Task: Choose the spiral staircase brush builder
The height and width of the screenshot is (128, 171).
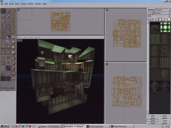Action: tap(13, 68)
